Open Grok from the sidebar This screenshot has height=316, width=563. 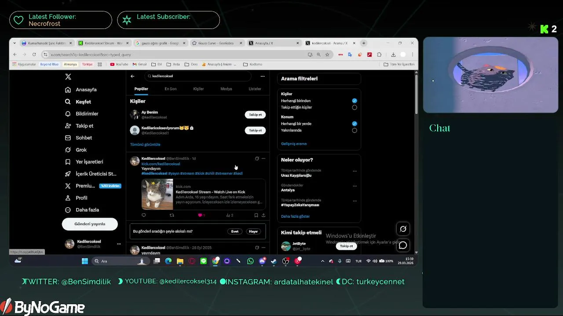click(76, 150)
